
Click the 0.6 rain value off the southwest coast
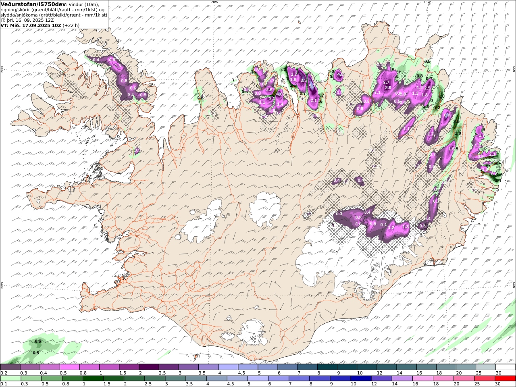[x=38, y=341]
